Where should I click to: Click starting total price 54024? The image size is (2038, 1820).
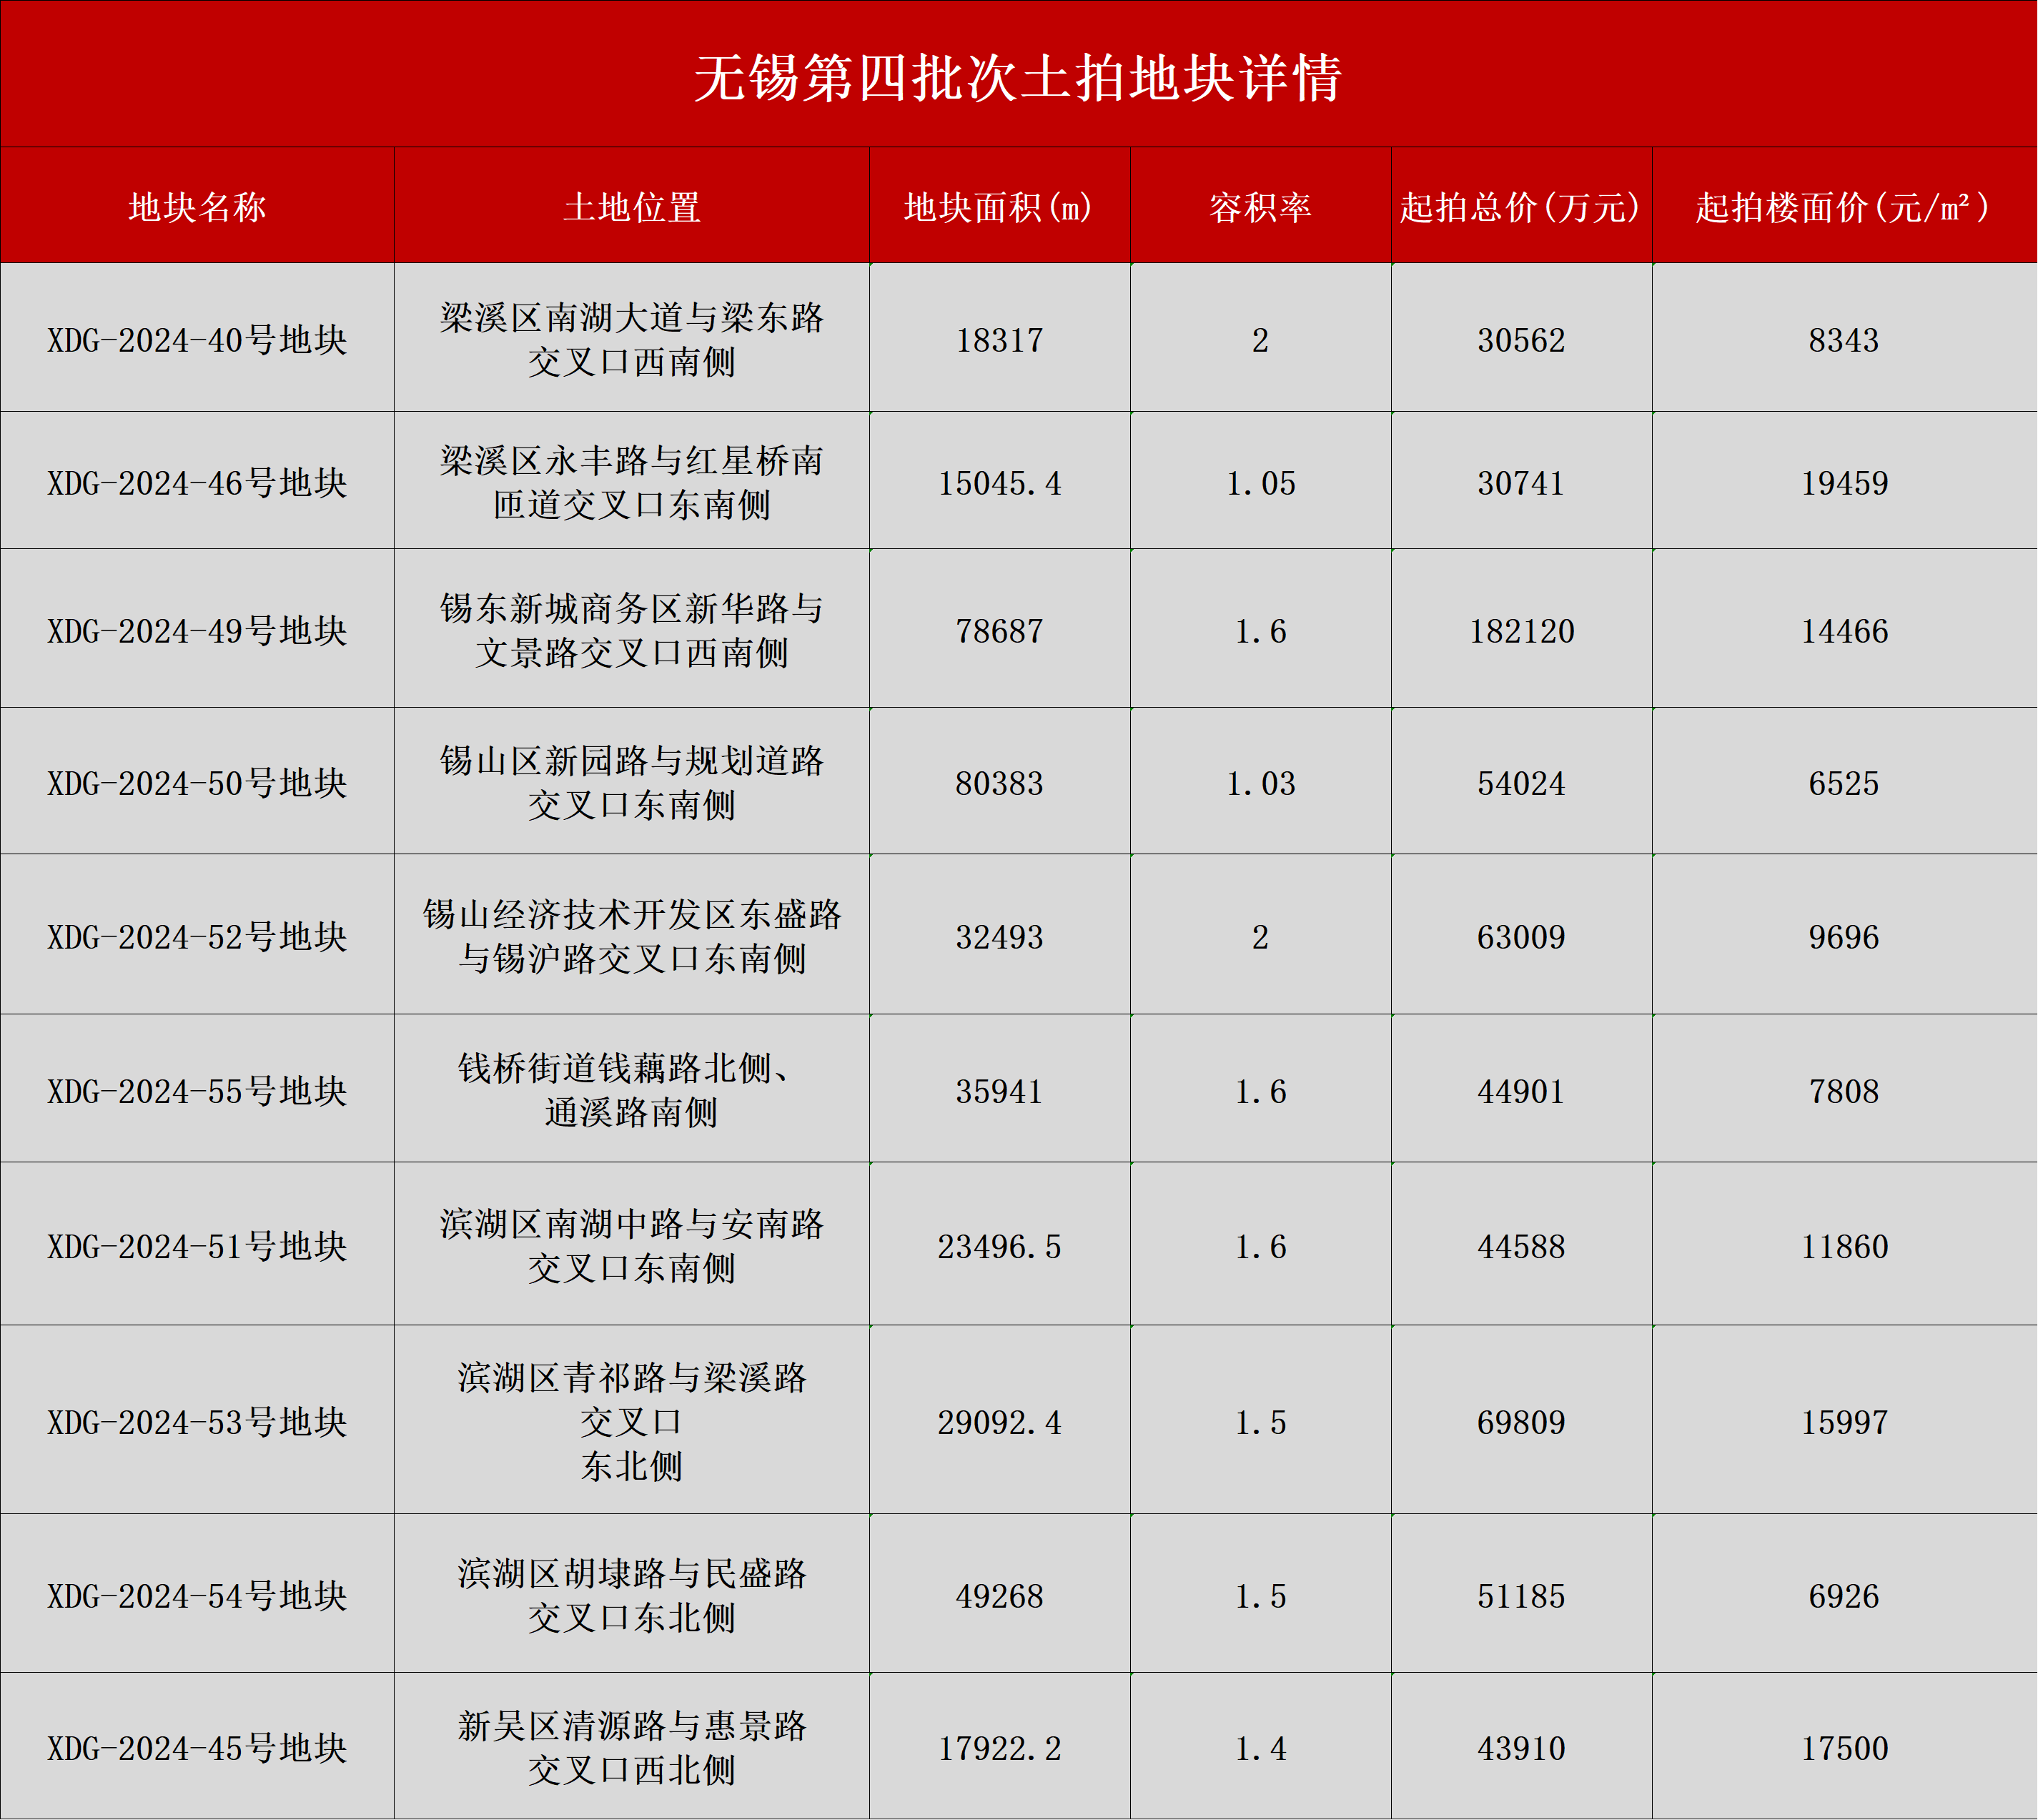(x=1521, y=784)
